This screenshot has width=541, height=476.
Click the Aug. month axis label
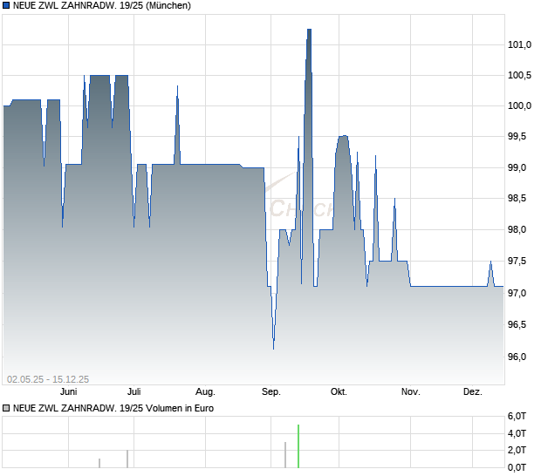click(x=205, y=392)
